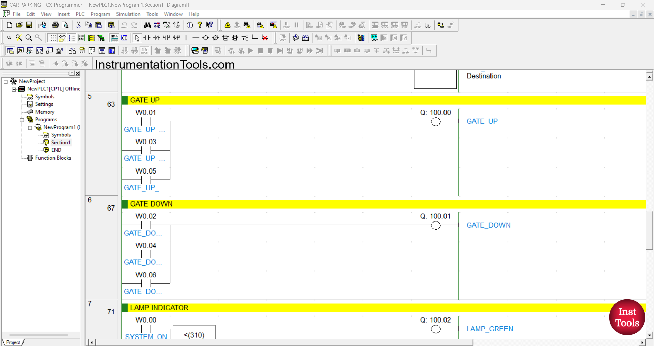
Task: Open the Simulation menu
Action: coord(128,14)
